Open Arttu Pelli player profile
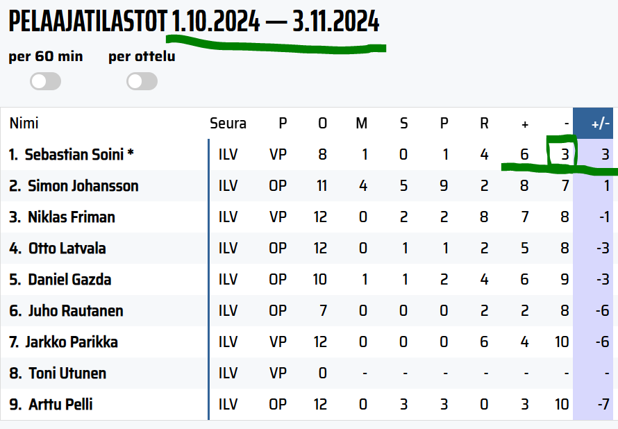618x429 pixels. pyautogui.click(x=60, y=404)
